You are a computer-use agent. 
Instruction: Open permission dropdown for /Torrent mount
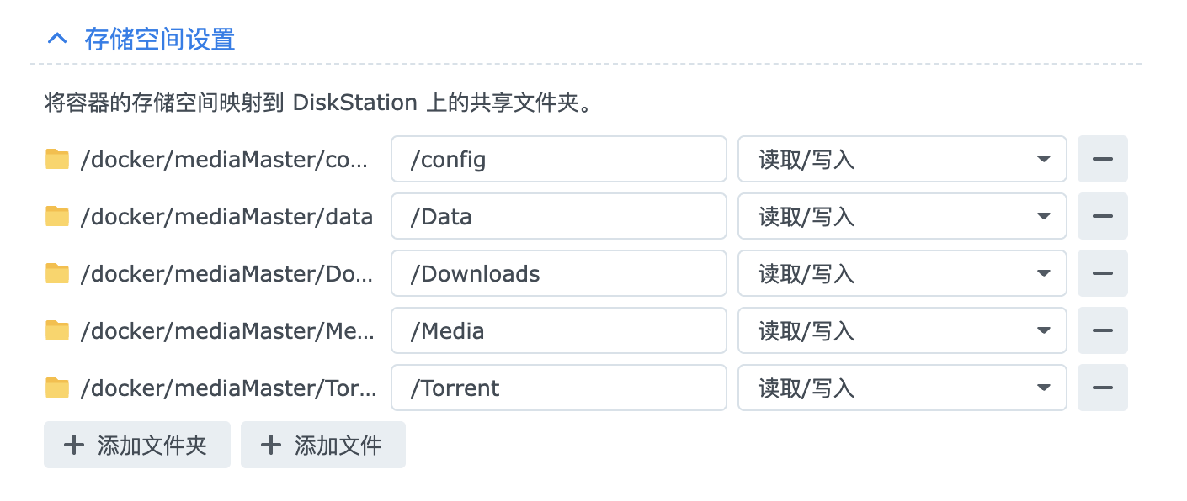[902, 388]
